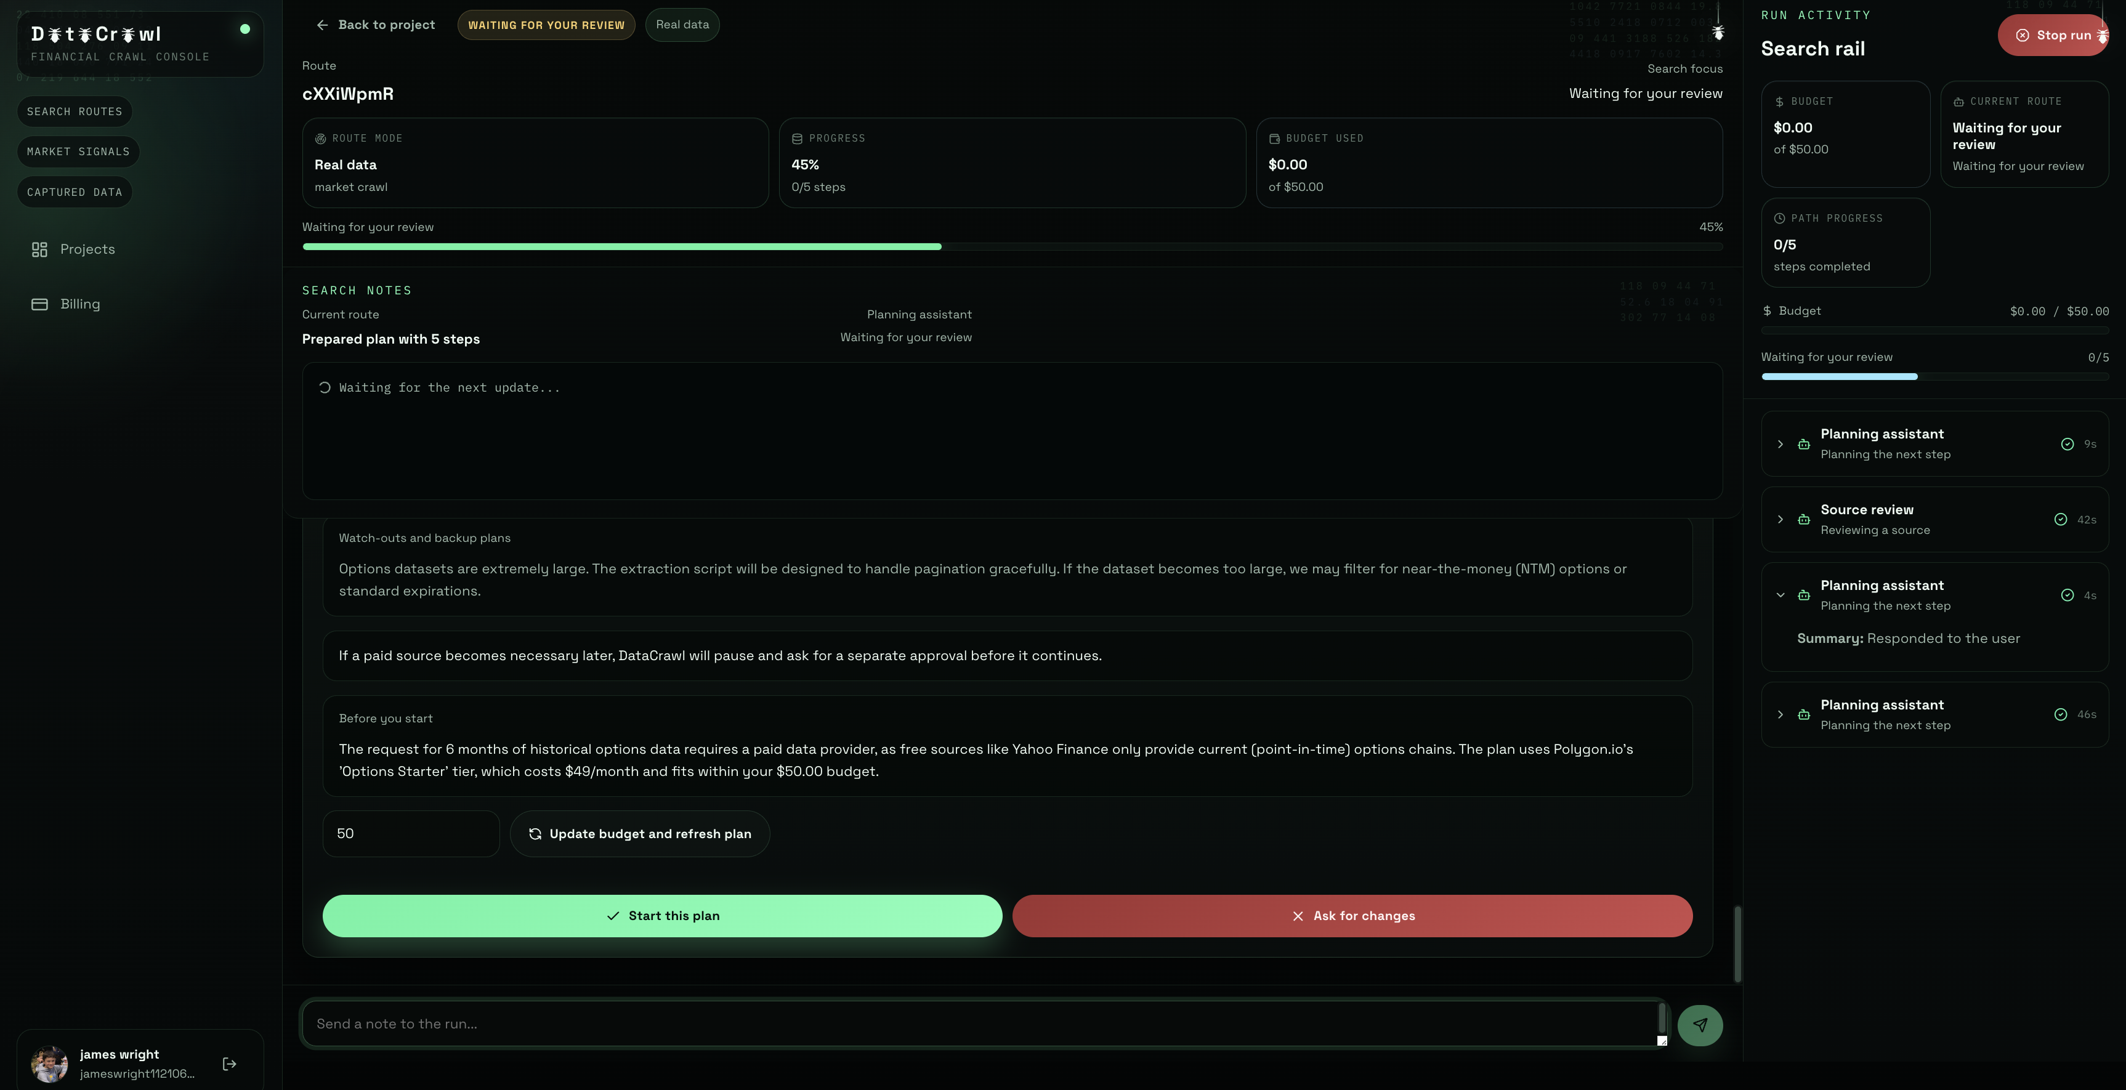Collapse the Planning assistant 4s entry
This screenshot has height=1090, width=2126.
[x=1780, y=595]
